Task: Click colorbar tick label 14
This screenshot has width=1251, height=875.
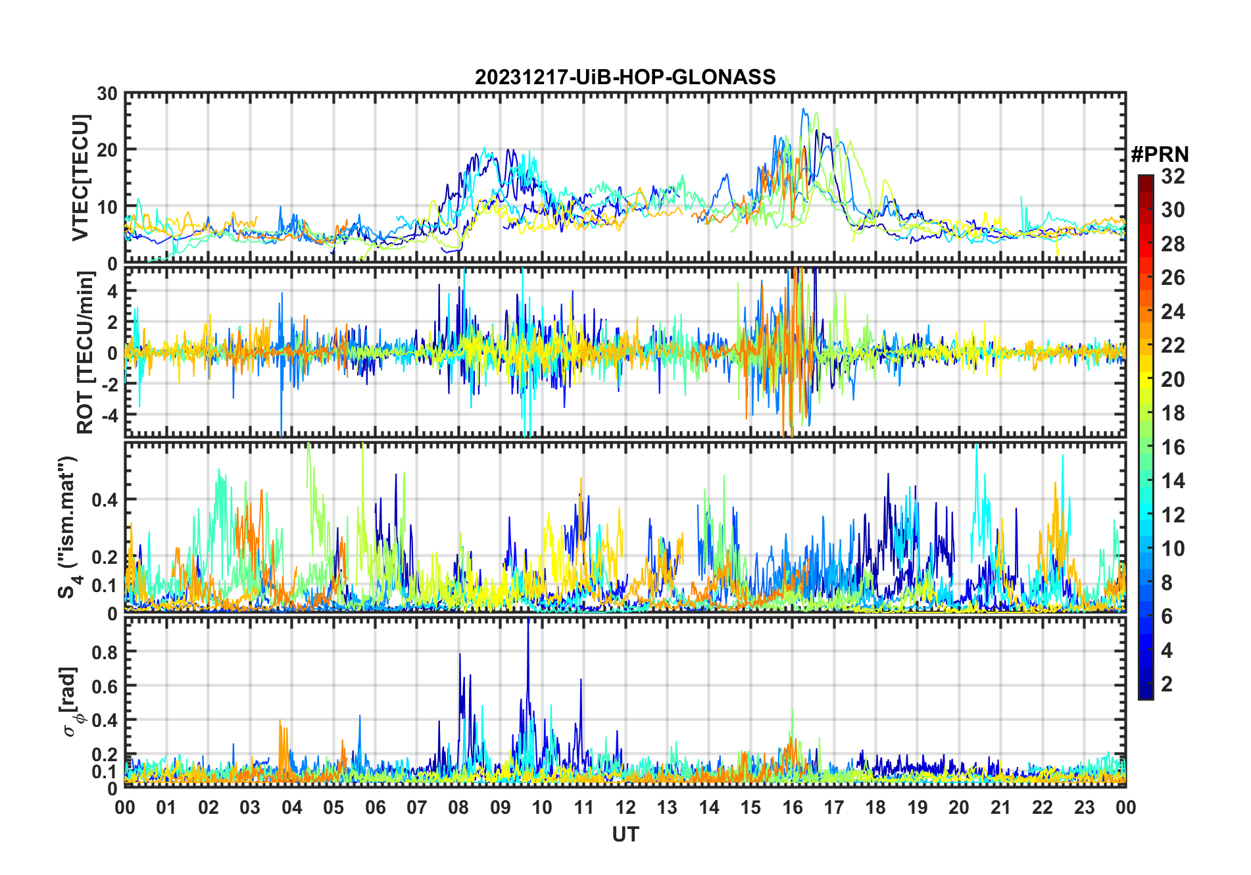Action: pyautogui.click(x=1173, y=480)
